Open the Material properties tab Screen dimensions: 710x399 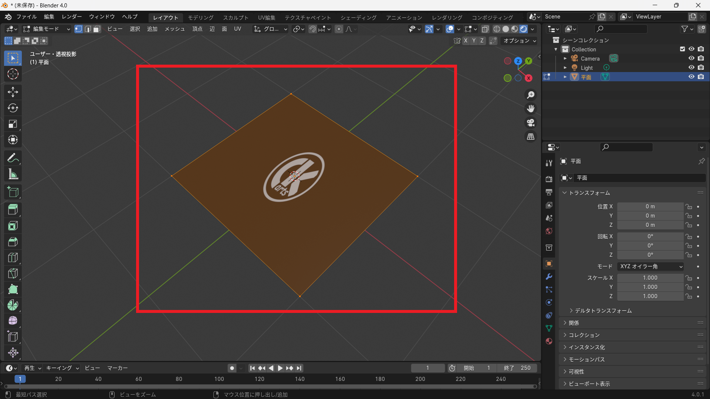pos(549,341)
